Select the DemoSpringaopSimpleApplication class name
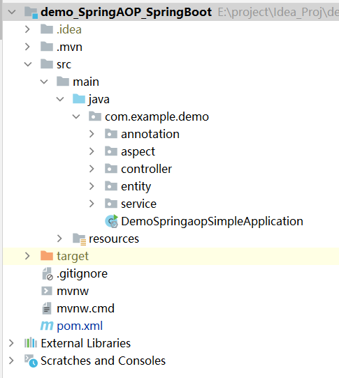 pyautogui.click(x=212, y=222)
